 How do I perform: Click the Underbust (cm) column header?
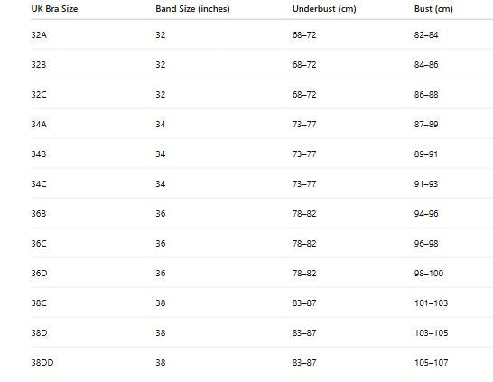[324, 9]
